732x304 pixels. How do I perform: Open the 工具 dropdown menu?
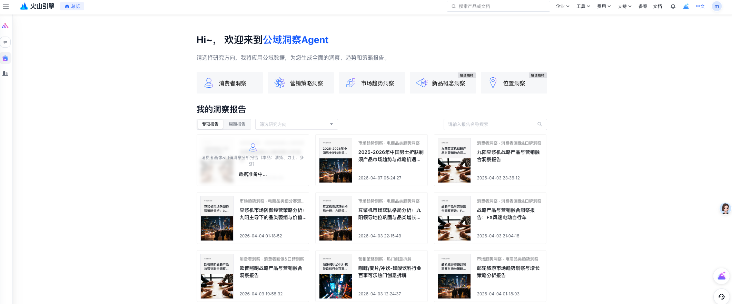click(x=583, y=6)
